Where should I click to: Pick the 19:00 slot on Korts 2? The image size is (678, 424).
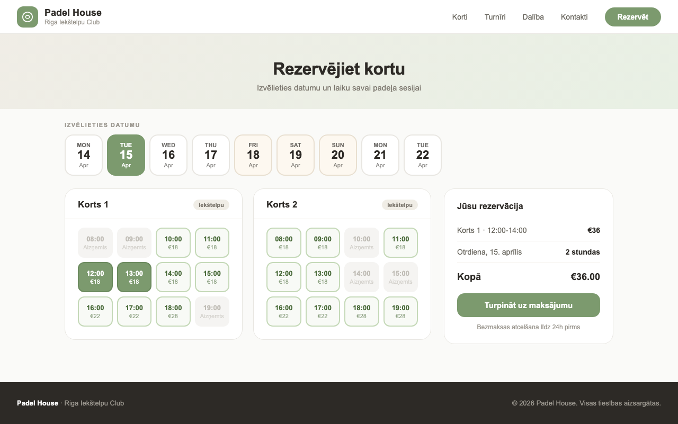click(x=400, y=311)
